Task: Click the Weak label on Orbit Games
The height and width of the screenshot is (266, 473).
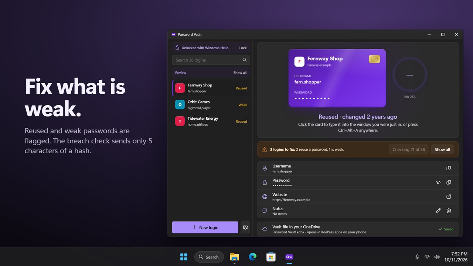Action: [x=243, y=105]
